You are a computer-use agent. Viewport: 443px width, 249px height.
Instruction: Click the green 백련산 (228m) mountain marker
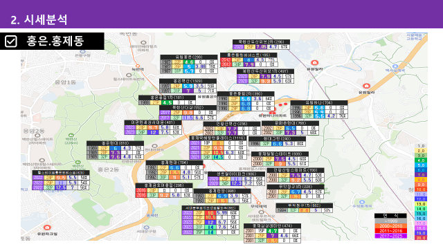tap(71, 136)
